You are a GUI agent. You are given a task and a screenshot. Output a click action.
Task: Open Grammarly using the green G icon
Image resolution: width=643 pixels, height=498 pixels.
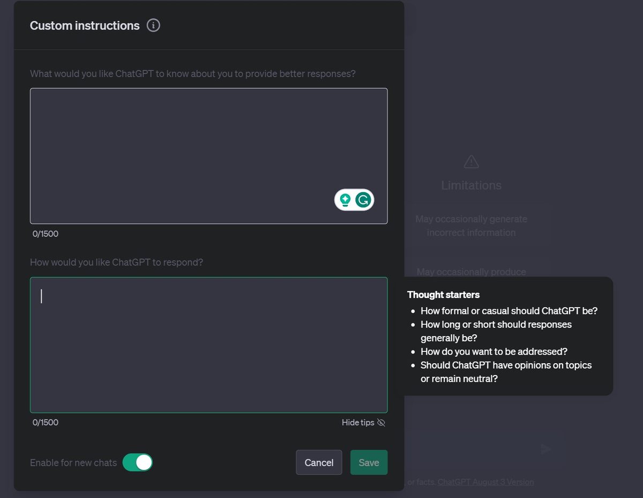pyautogui.click(x=363, y=198)
